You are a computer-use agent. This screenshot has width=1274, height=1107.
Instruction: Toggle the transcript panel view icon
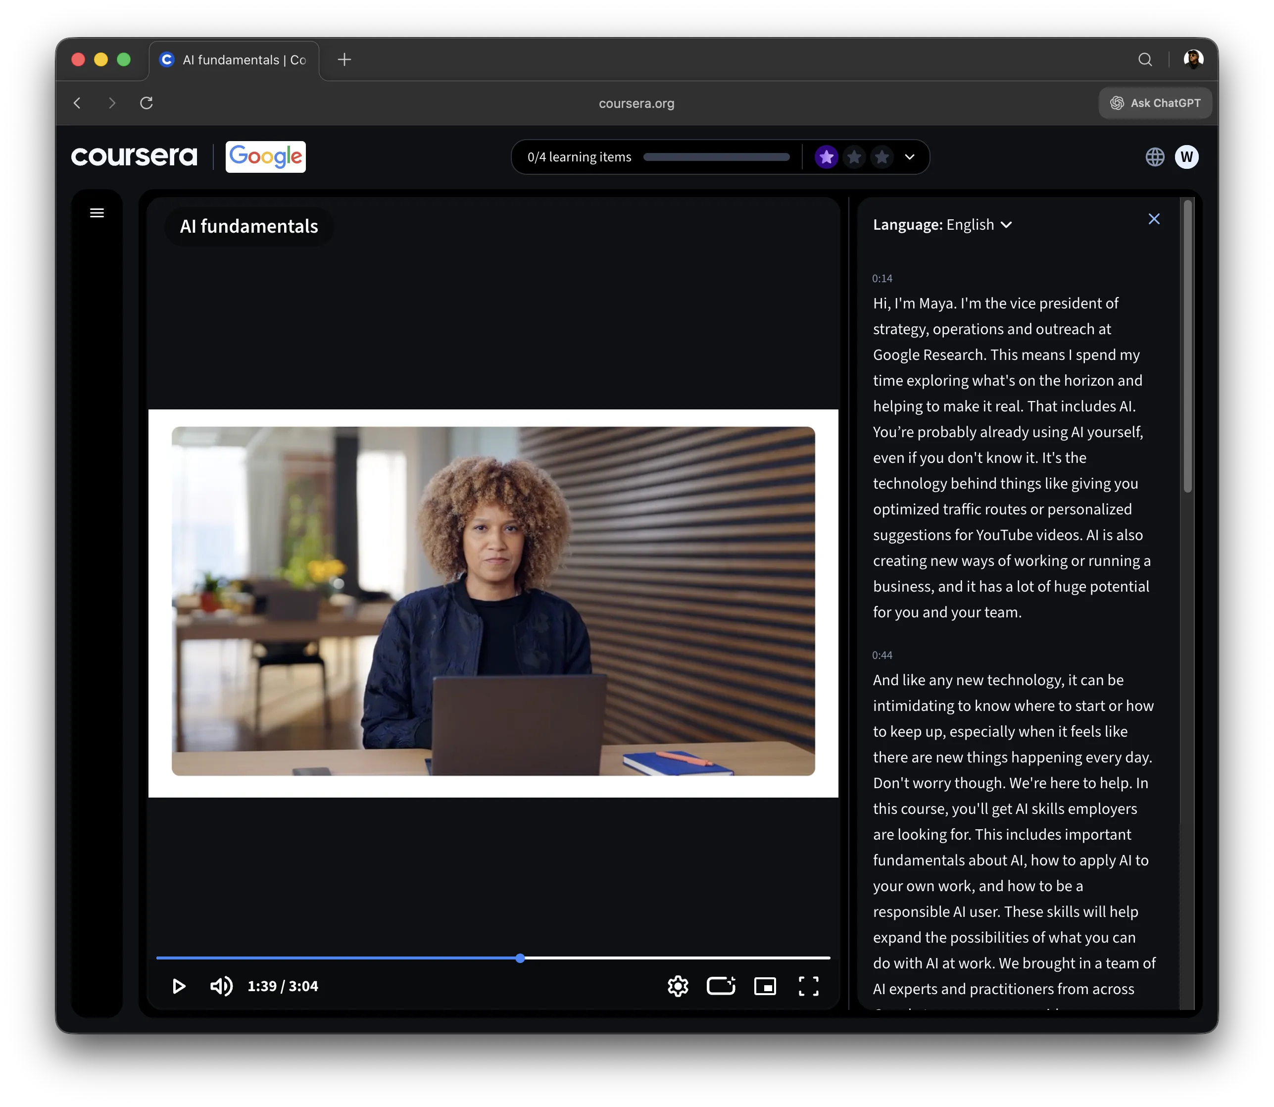pyautogui.click(x=721, y=986)
